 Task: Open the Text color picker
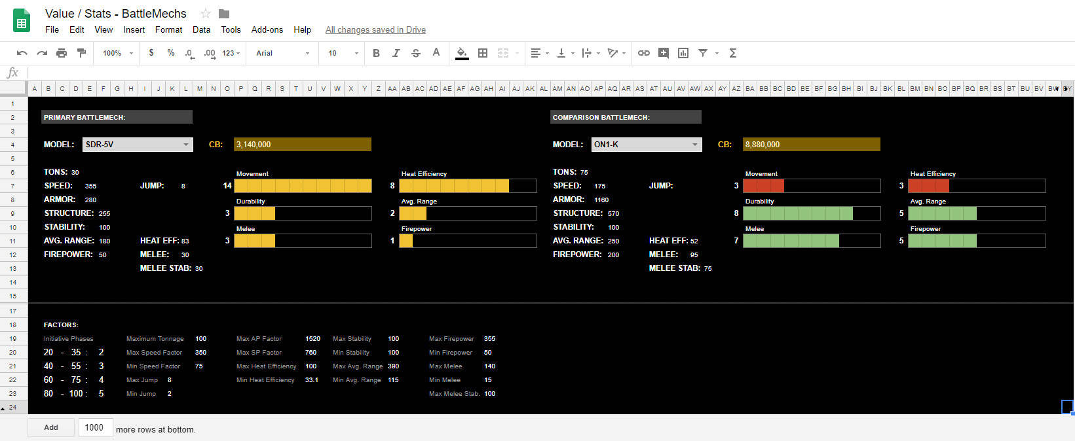point(436,53)
